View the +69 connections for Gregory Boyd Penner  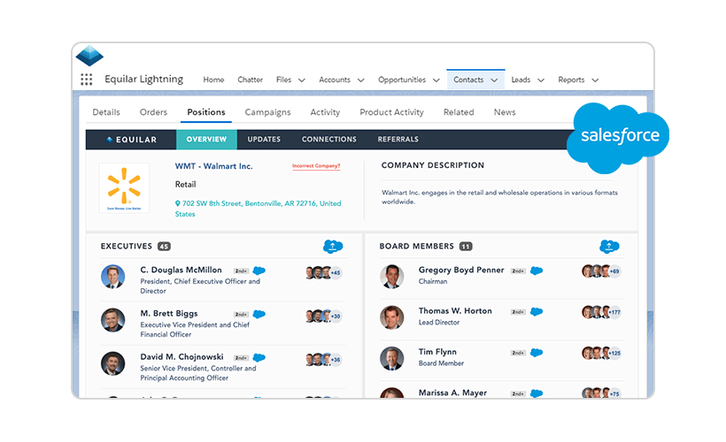click(x=614, y=271)
